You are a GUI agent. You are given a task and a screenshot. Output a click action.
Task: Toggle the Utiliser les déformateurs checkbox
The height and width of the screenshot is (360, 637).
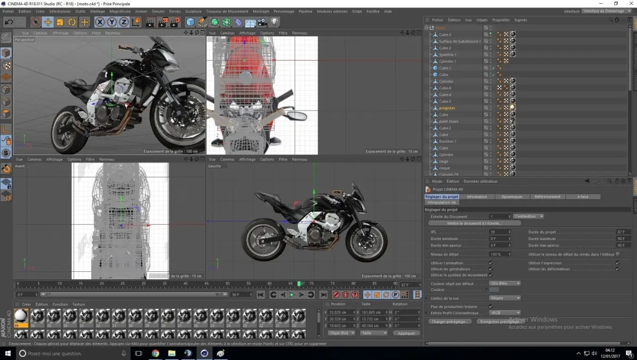point(617,269)
